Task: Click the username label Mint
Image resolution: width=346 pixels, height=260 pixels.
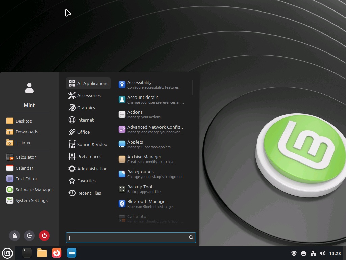Action: (29, 105)
